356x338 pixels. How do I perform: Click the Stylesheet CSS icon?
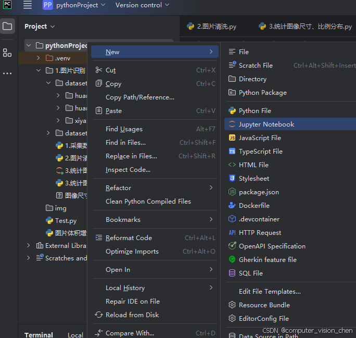tap(232, 178)
